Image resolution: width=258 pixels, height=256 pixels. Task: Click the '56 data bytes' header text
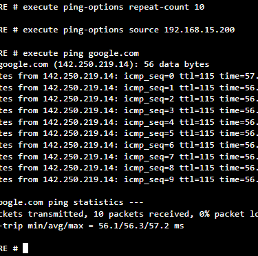(x=177, y=64)
